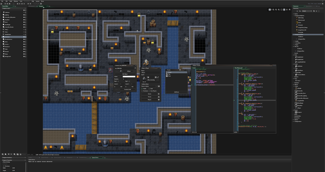The image size is (325, 172).
Task: Enable the Solid checkbox for oPlayer
Action: [149, 88]
